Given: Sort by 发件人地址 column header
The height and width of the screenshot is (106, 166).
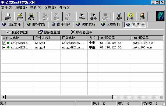Looking at the screenshot, I should [x=17, y=38].
